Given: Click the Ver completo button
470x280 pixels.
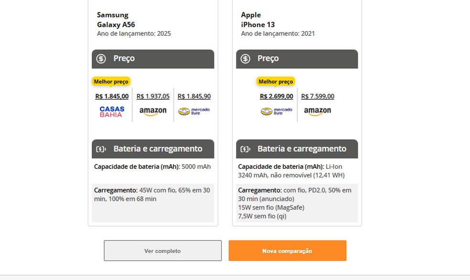Looking at the screenshot, I should click(x=163, y=250).
